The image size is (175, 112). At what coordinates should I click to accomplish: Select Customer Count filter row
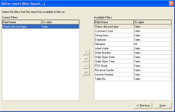pos(133,31)
